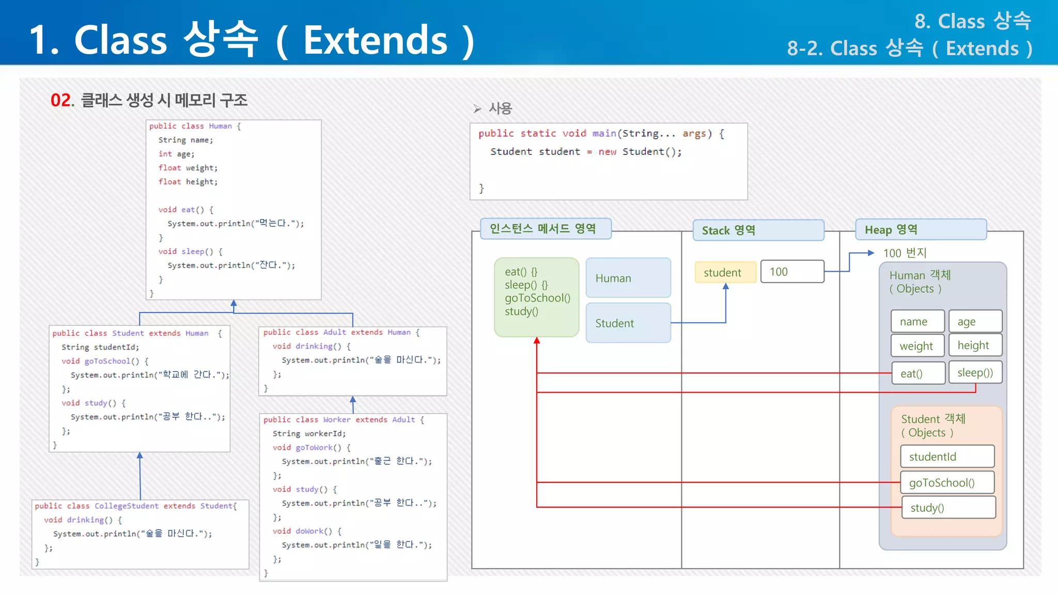Click the sleep() method box in heap

(975, 372)
